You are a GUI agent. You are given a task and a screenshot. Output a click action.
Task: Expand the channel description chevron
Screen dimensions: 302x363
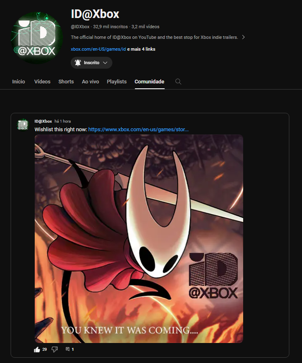[243, 37]
